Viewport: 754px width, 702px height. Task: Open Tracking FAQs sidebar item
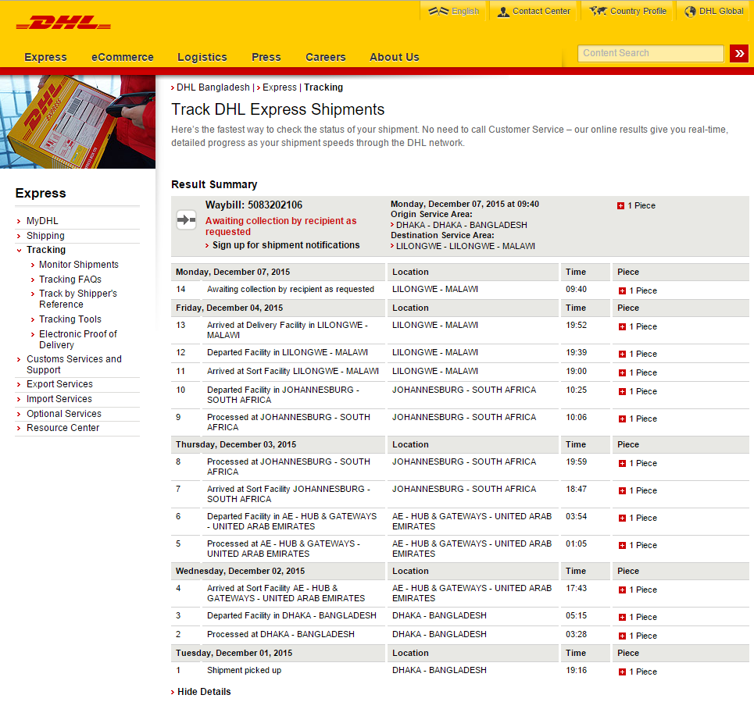pos(70,280)
